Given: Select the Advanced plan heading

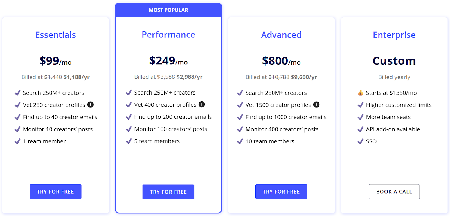Looking at the screenshot, I should coord(281,35).
